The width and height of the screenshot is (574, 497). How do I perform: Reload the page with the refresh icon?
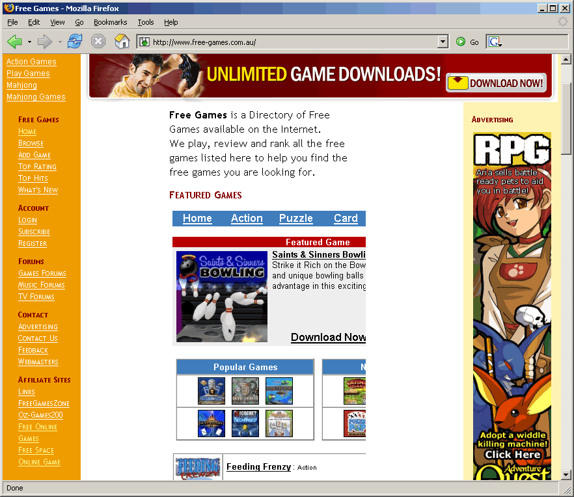[75, 42]
